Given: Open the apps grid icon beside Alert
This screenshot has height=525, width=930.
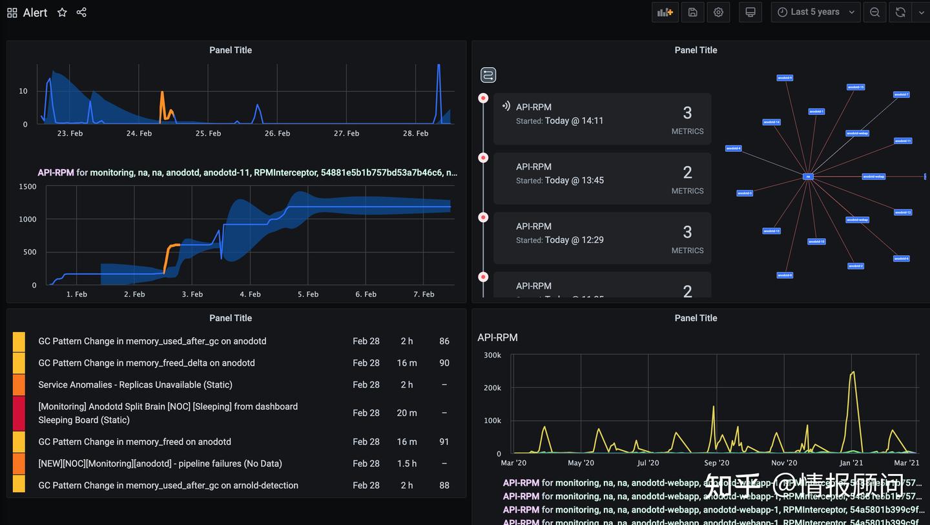Looking at the screenshot, I should click(x=12, y=12).
